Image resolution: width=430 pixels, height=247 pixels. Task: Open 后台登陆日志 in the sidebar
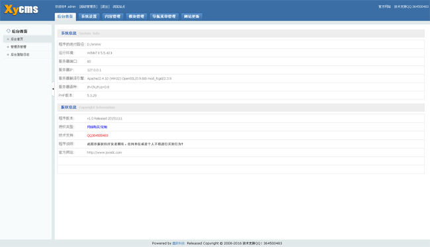click(27, 55)
